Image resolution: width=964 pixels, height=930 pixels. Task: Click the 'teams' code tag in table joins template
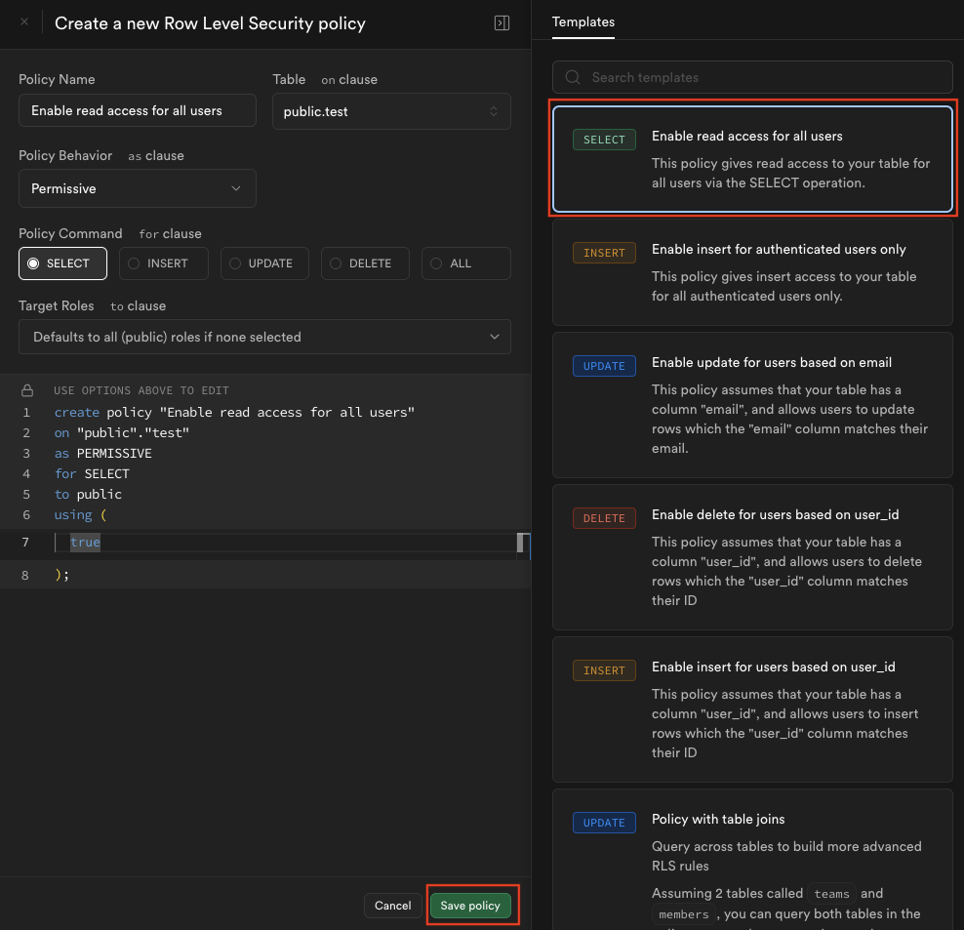pos(832,894)
